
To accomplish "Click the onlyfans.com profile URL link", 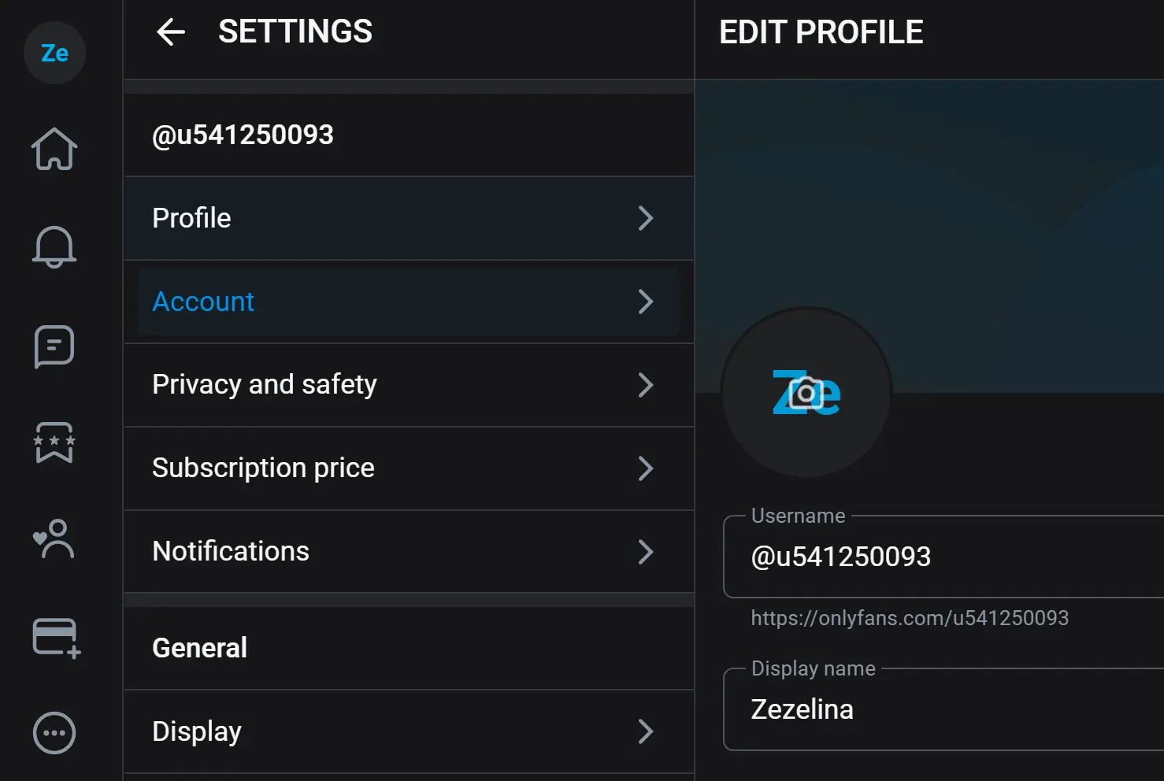I will click(x=910, y=618).
